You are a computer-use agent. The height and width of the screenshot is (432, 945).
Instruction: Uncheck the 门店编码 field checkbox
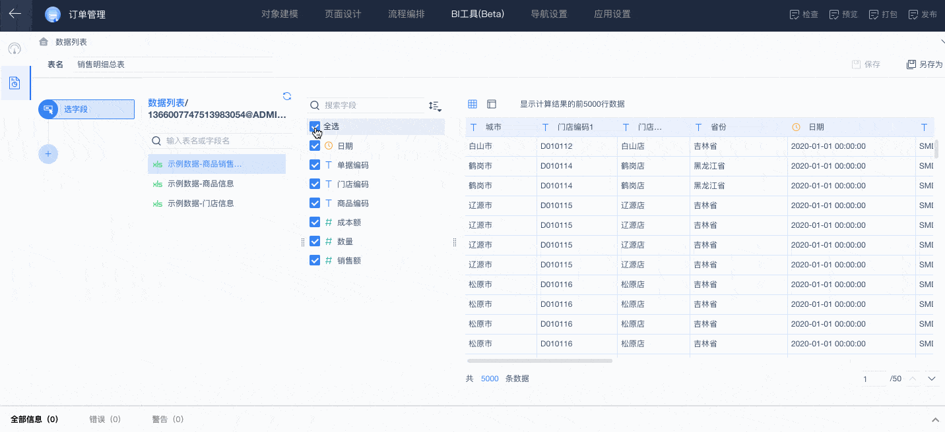315,184
